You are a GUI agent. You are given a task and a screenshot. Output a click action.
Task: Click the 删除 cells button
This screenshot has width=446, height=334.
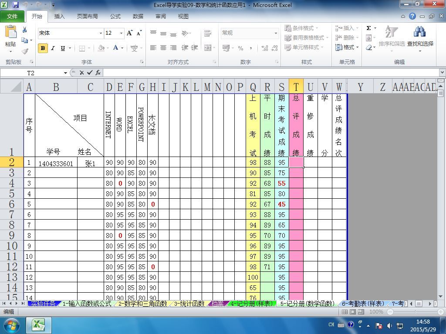[x=347, y=37]
